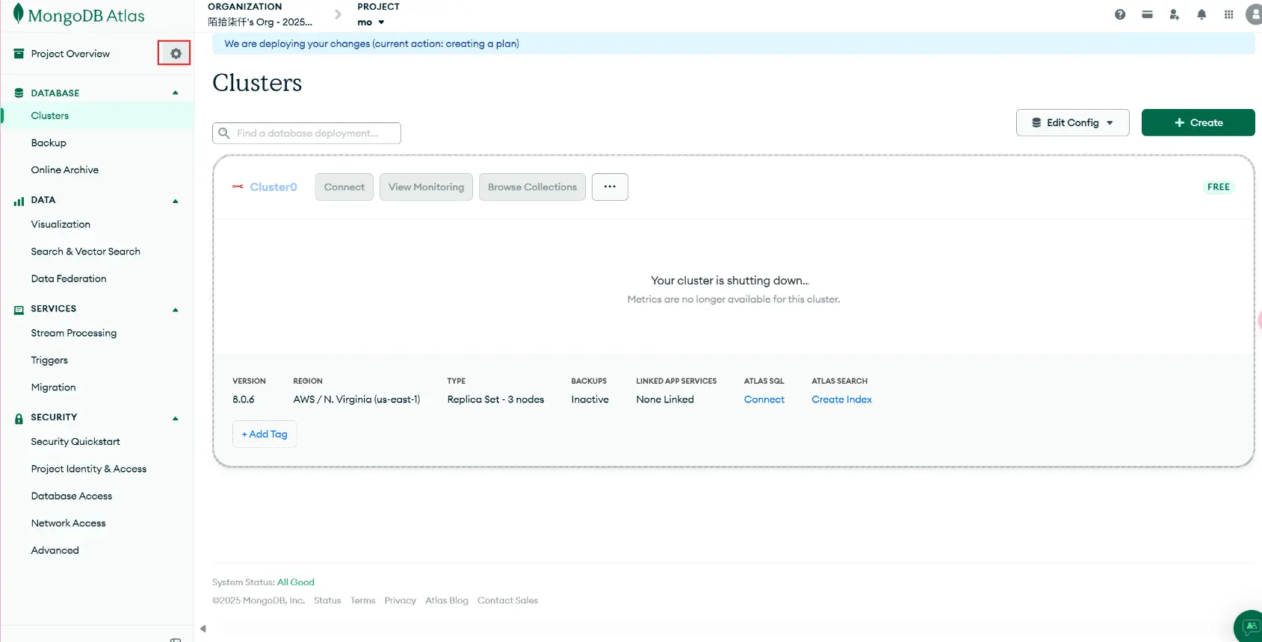Collapse the SECURITY sidebar section

tap(176, 418)
